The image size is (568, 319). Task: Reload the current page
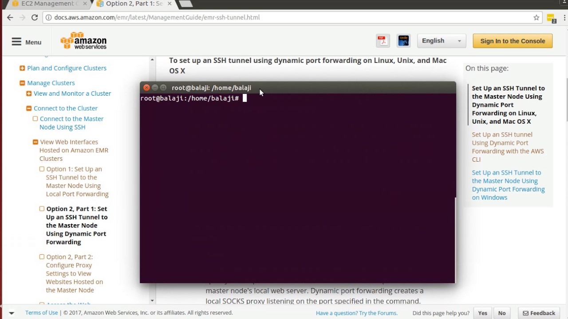click(35, 18)
